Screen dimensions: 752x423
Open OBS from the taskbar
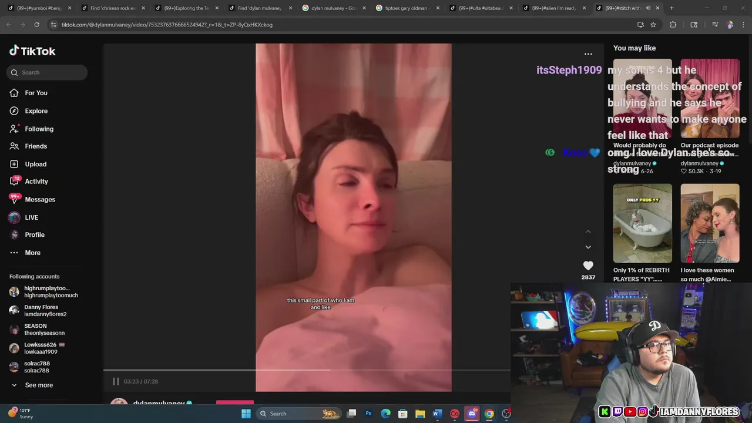point(506,414)
